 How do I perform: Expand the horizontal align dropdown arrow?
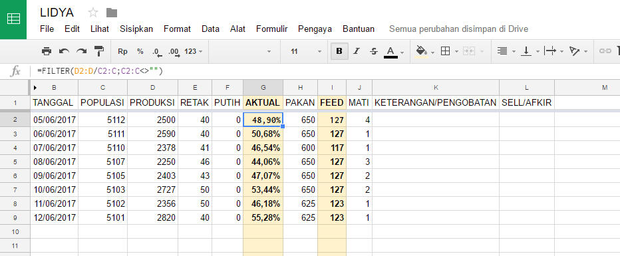pos(514,52)
